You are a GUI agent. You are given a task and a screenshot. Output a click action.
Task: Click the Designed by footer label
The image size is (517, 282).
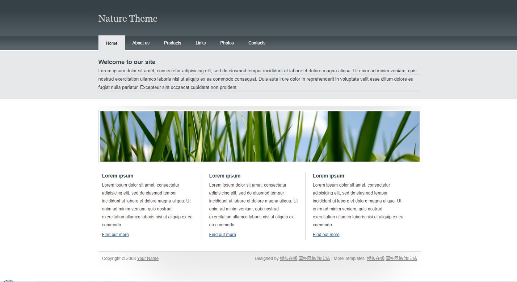266,258
